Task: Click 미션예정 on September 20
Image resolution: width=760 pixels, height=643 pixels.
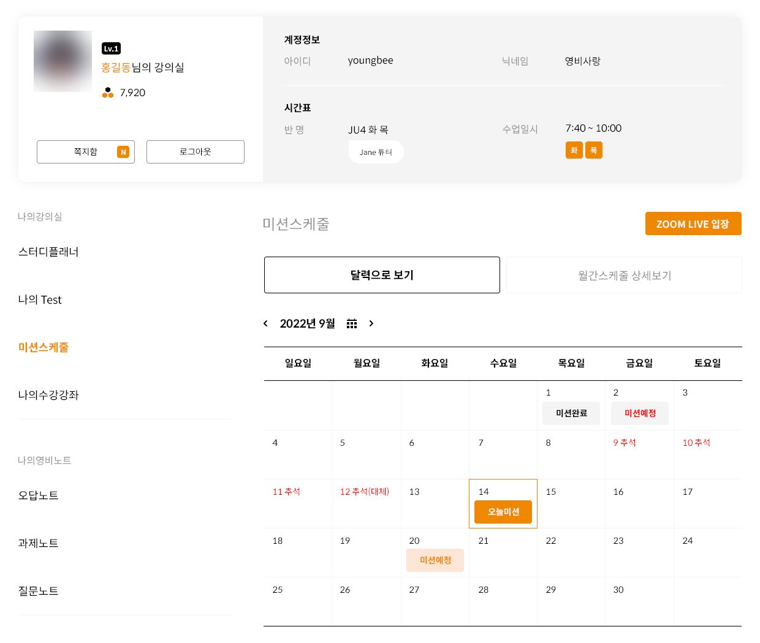Action: [x=435, y=560]
